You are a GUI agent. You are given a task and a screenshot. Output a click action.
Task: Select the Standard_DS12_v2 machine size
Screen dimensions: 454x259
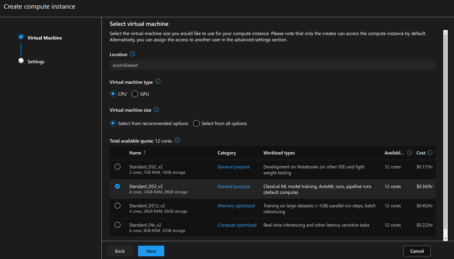[118, 206]
